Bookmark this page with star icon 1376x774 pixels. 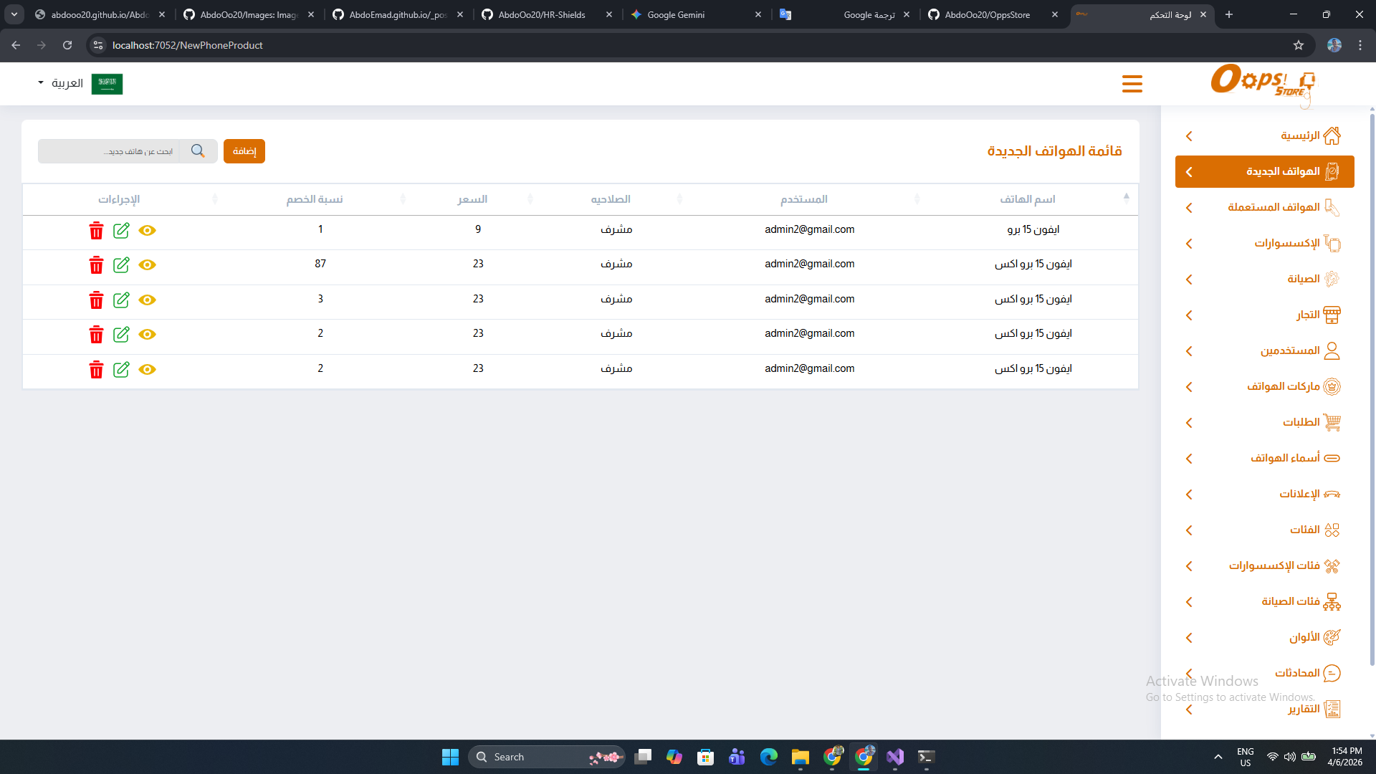(x=1298, y=45)
